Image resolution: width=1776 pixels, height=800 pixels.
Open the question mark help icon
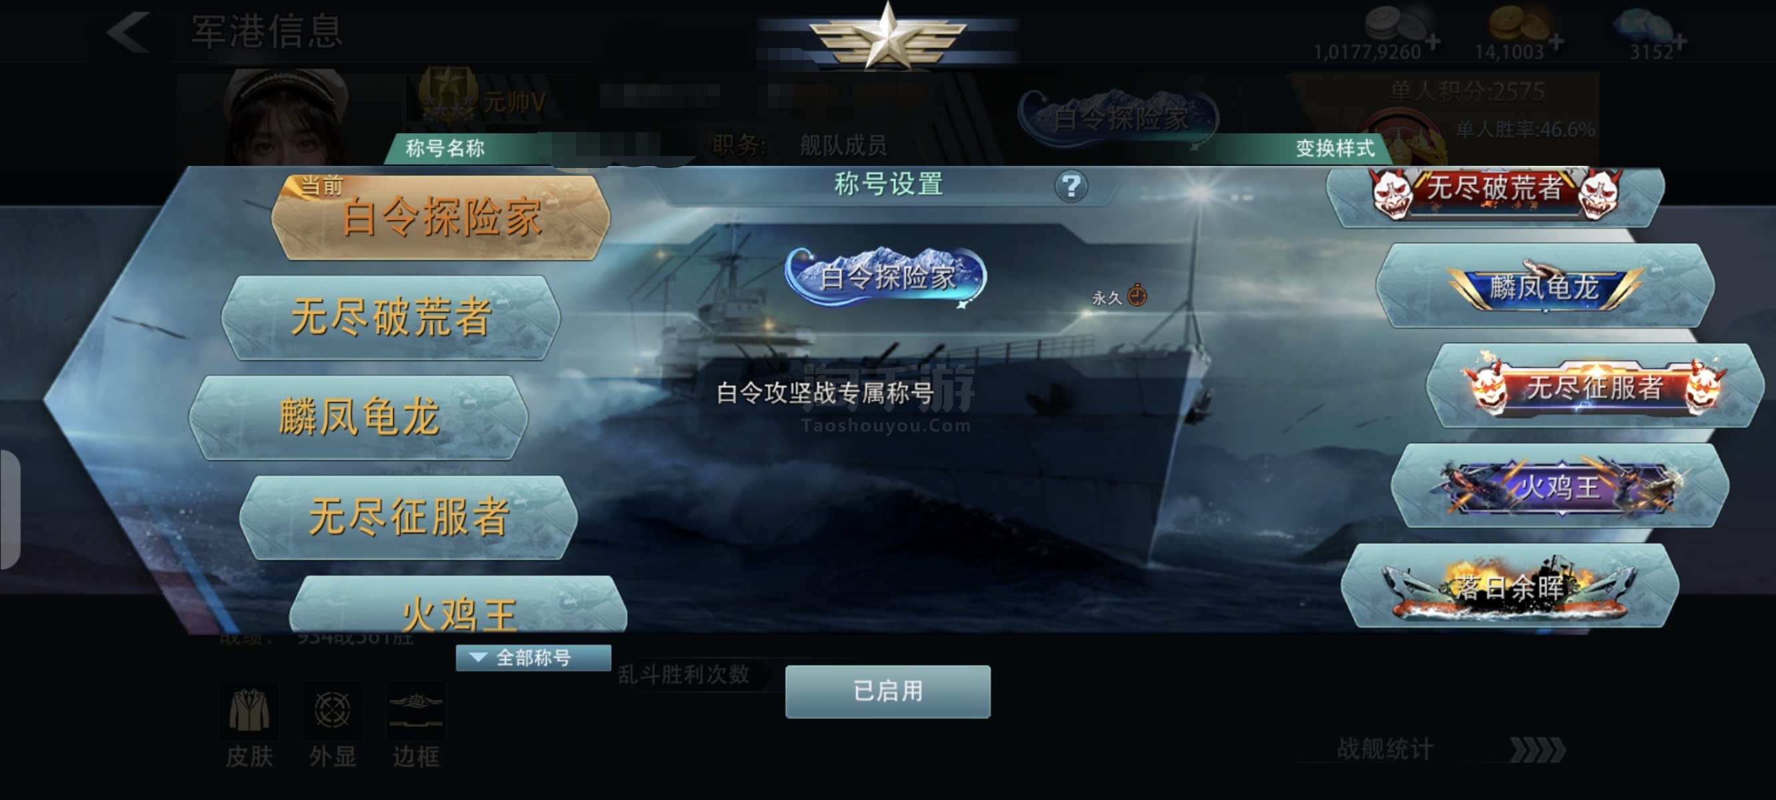tap(1071, 185)
